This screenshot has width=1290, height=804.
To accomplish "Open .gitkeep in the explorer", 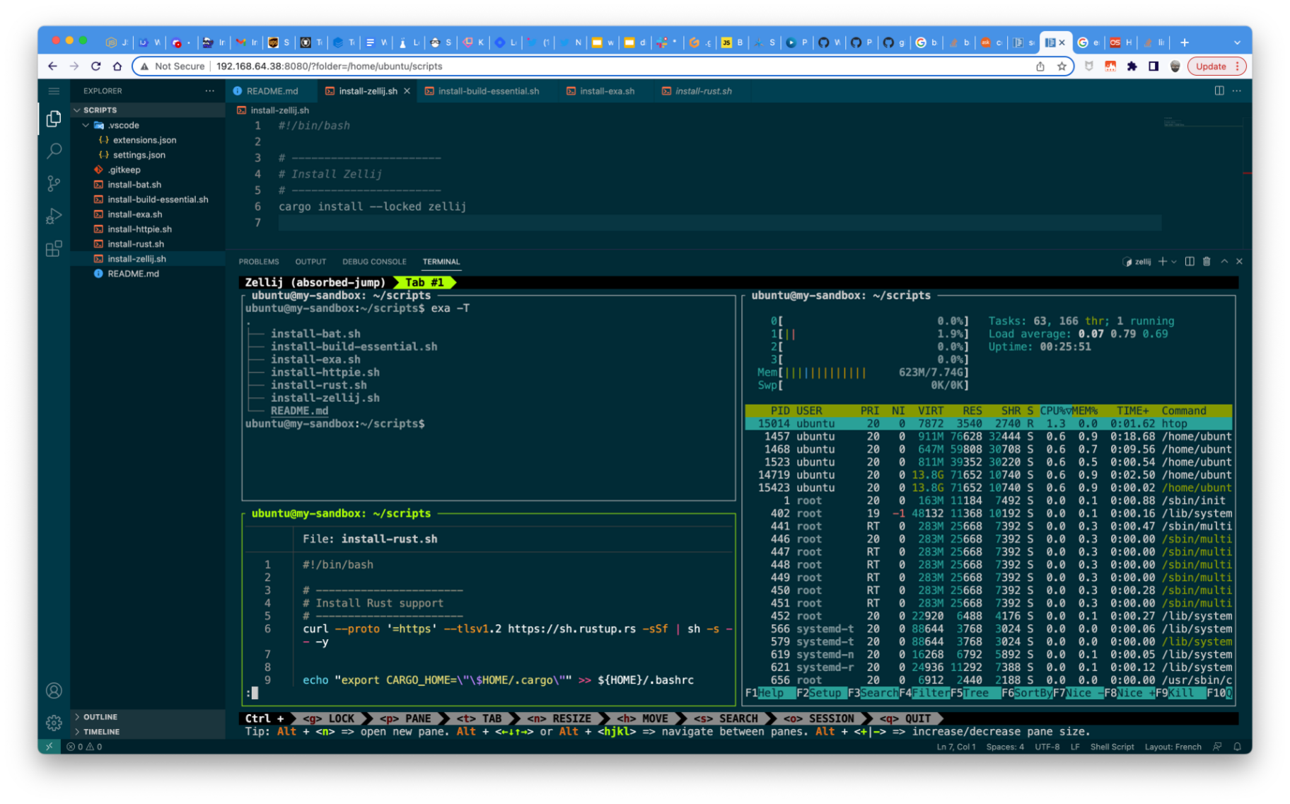I will [148, 169].
